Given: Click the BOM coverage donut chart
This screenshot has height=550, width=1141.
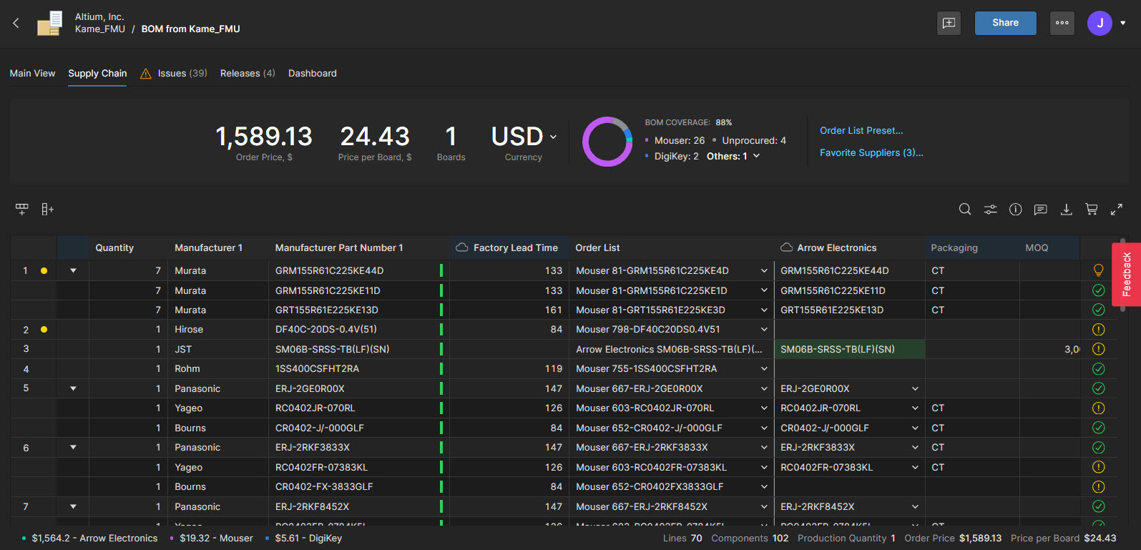Looking at the screenshot, I should coord(607,142).
